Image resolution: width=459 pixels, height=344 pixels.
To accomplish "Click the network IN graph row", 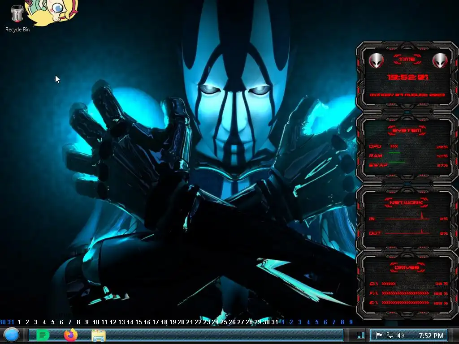I will pos(408,218).
